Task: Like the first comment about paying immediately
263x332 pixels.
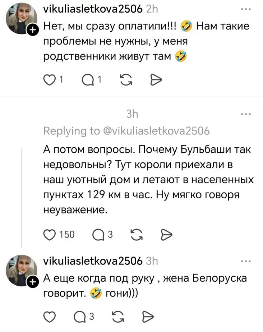Action: tap(50, 79)
